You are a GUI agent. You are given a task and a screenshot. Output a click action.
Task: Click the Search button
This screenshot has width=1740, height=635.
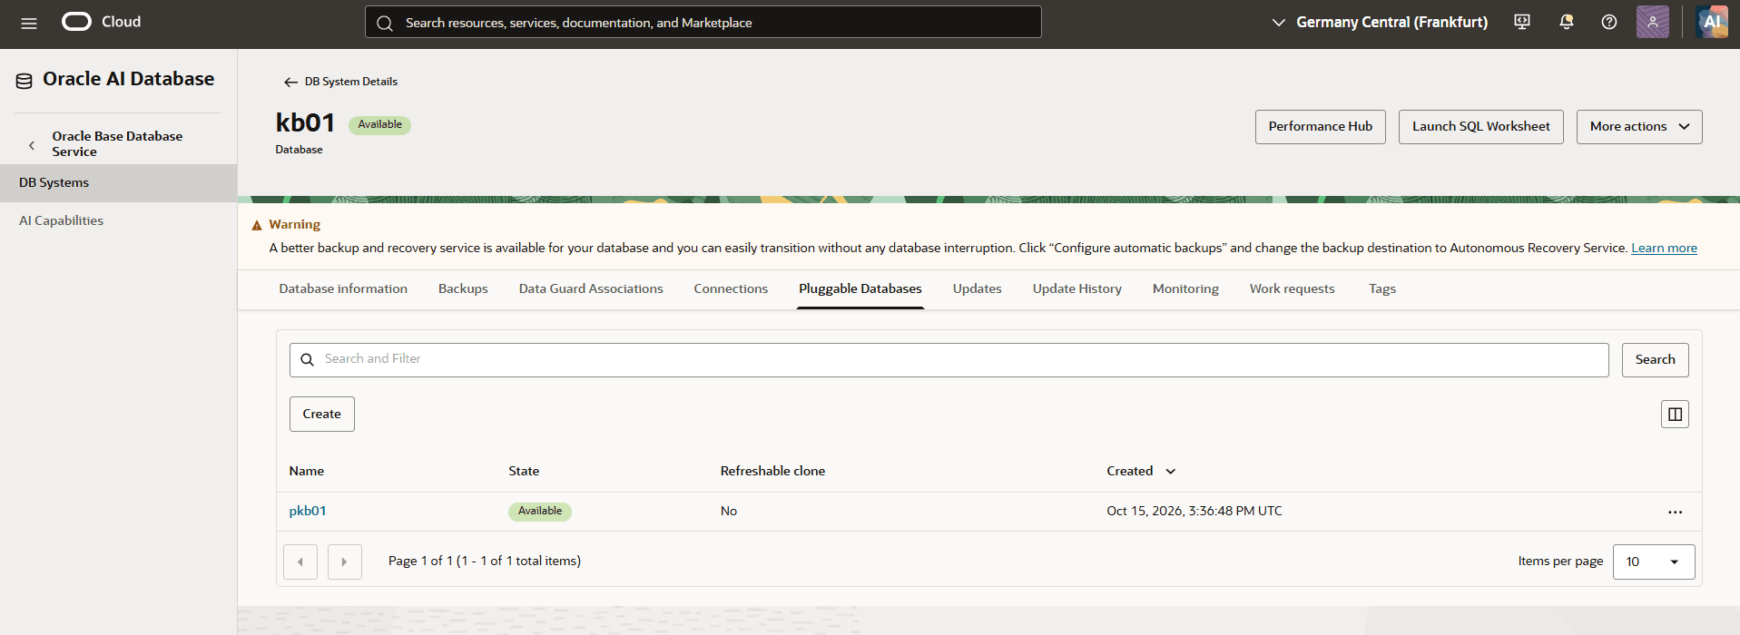click(1656, 360)
